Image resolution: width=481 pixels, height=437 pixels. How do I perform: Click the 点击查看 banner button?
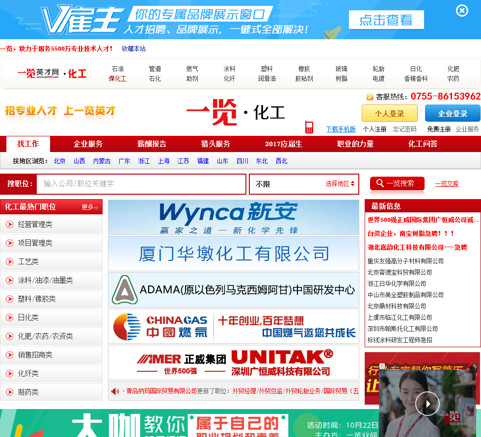(386, 20)
